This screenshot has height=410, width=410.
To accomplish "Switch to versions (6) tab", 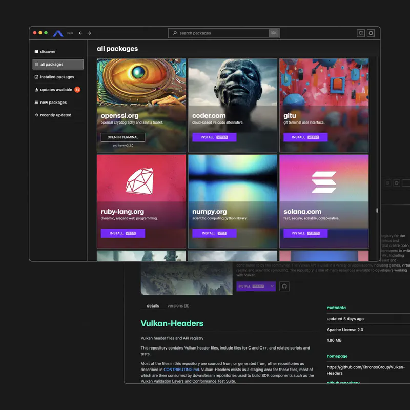I will click(x=178, y=305).
